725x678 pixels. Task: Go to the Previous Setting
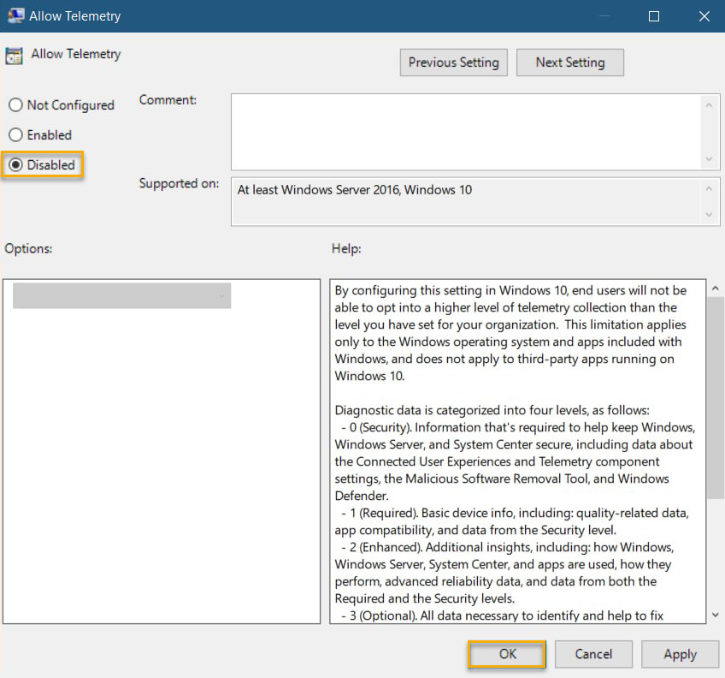(453, 62)
